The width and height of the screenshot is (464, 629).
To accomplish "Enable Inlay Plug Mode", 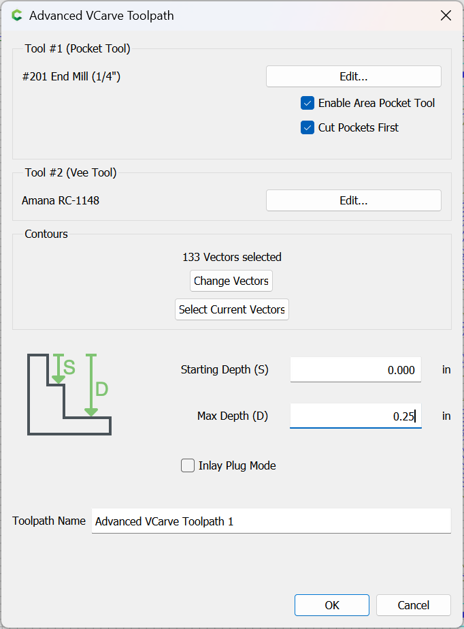I will pos(188,466).
